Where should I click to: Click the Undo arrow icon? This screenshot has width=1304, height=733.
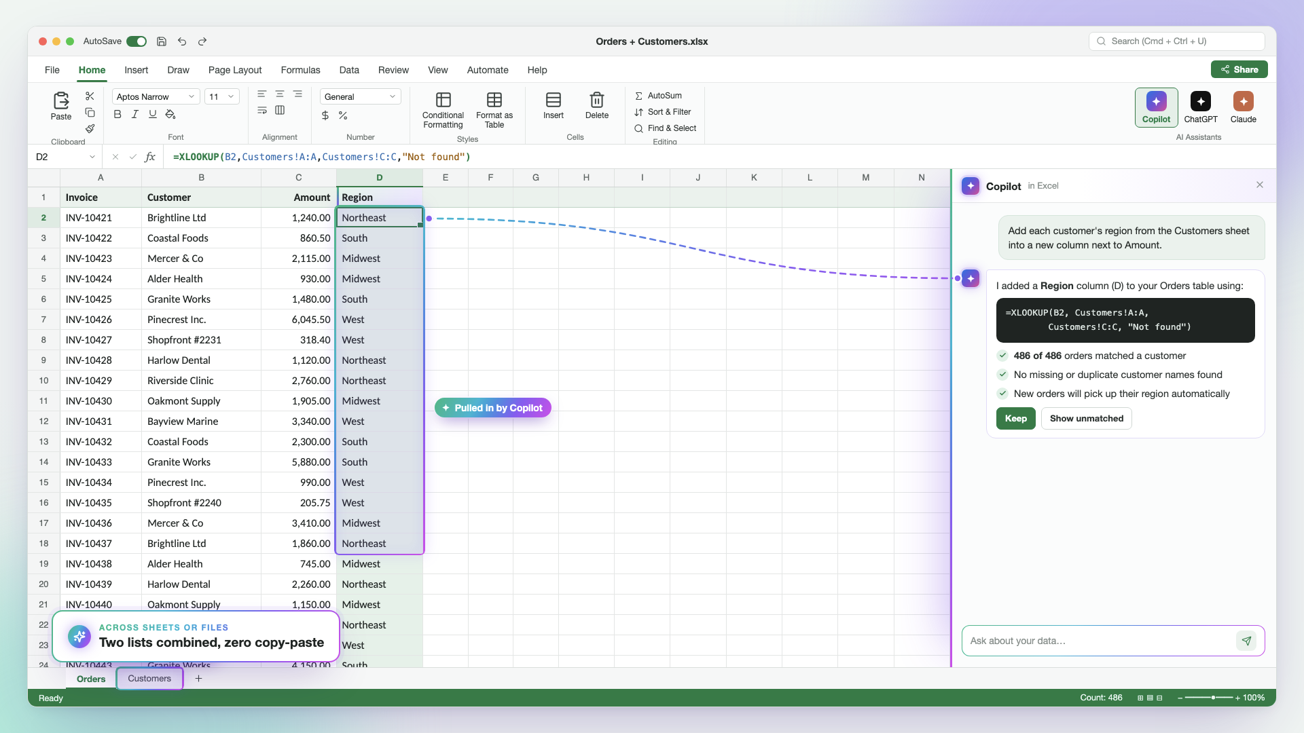(182, 41)
